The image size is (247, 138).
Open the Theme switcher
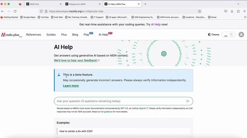(x=213, y=34)
